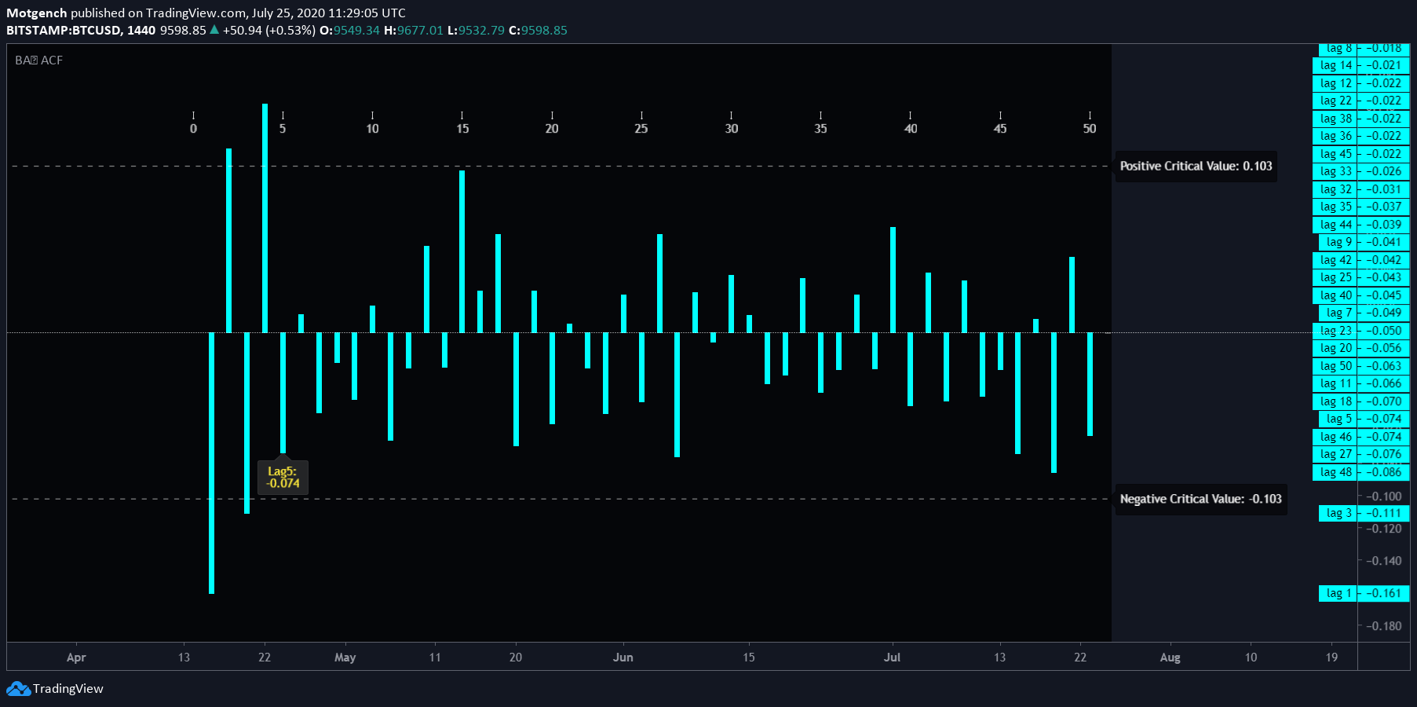Viewport: 1417px width, 707px height.
Task: Click the lag 1 -0.161 price label
Action: tap(1364, 593)
